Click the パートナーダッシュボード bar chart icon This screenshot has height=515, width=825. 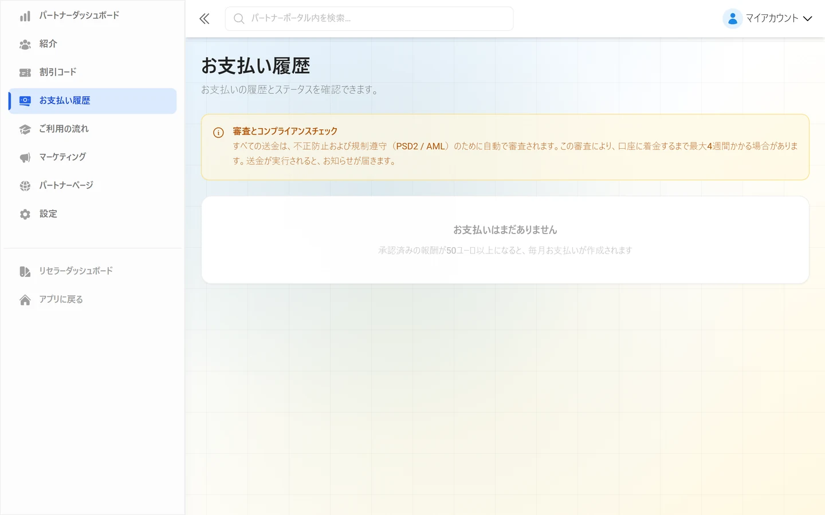[x=25, y=16]
